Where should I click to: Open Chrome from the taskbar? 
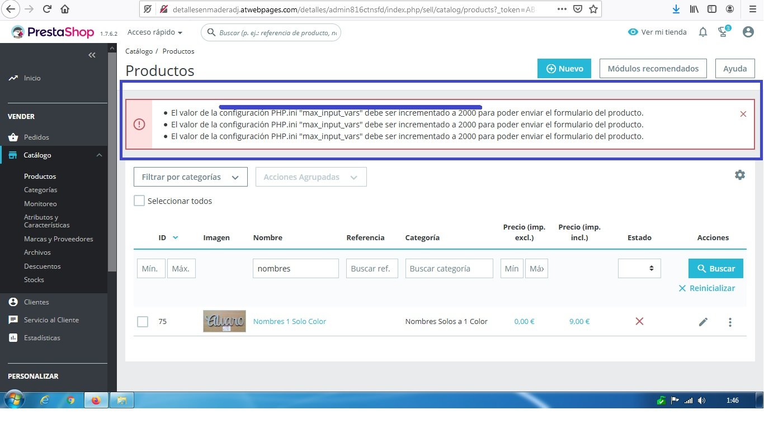[x=70, y=400]
